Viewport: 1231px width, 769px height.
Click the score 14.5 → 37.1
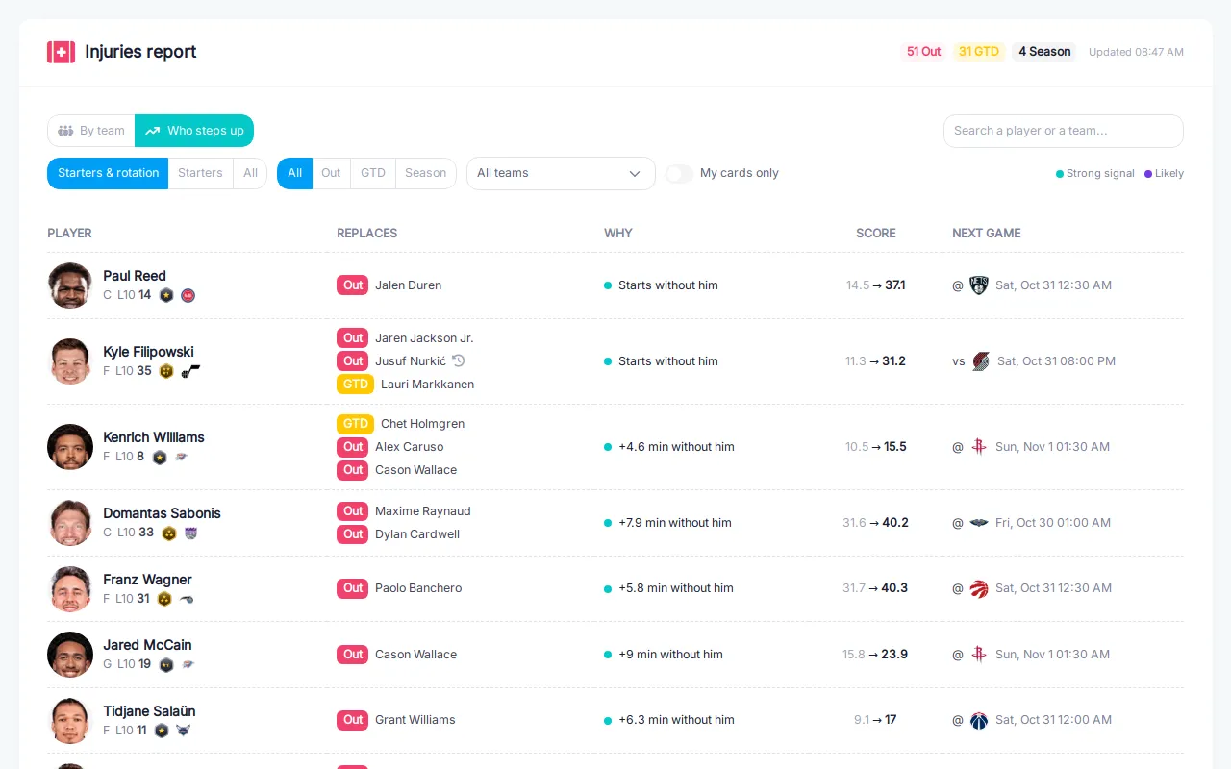point(876,285)
